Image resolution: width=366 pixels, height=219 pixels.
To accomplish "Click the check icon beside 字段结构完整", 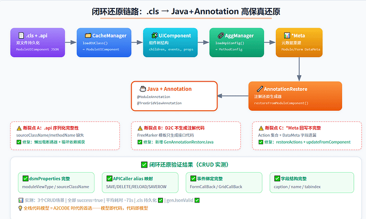I will 277,179.
